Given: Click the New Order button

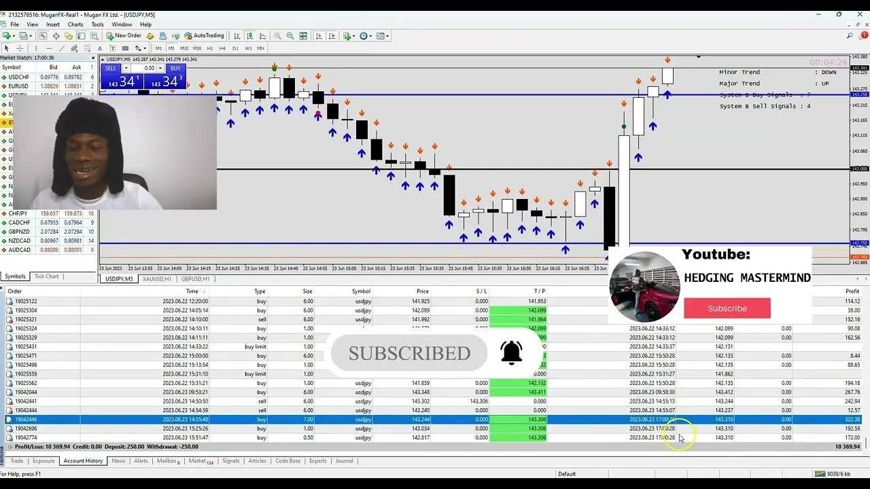Looking at the screenshot, I should click(123, 36).
